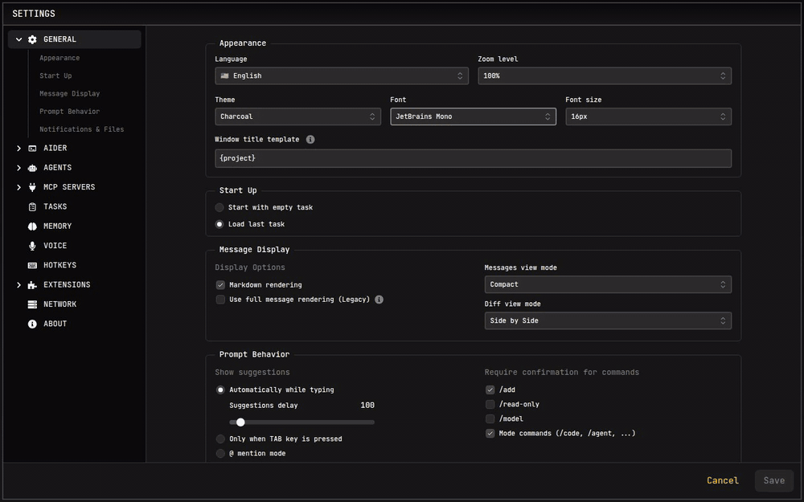Select Automatically while typing option
The height and width of the screenshot is (502, 804).
(x=220, y=390)
